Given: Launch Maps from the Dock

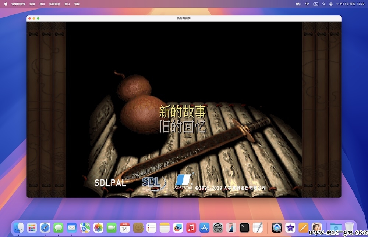Looking at the screenshot, I should point(85,227).
